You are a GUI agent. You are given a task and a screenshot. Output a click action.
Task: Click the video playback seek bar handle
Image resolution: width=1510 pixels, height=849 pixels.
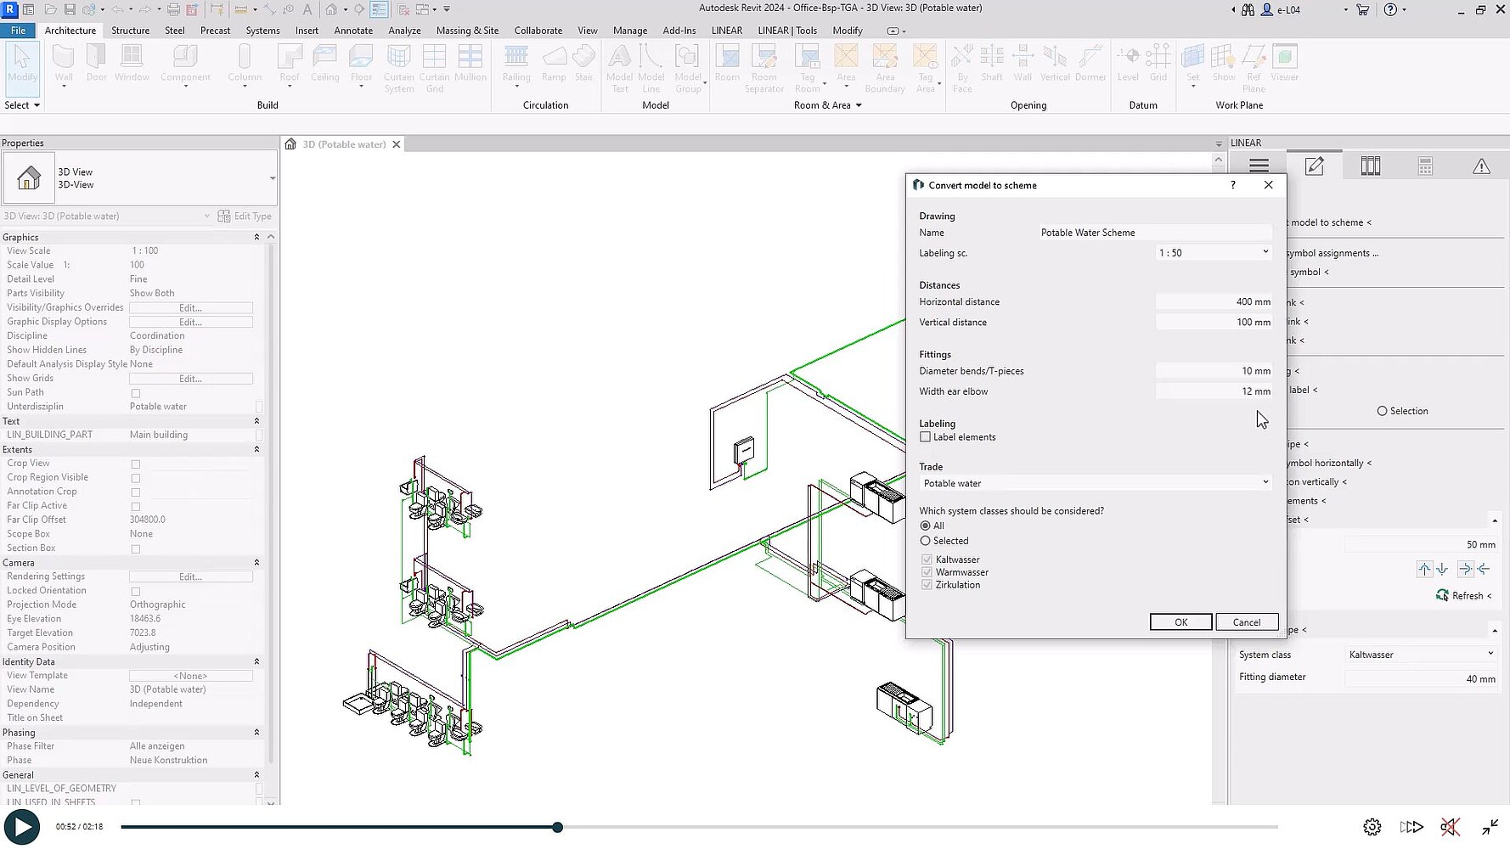tap(557, 826)
